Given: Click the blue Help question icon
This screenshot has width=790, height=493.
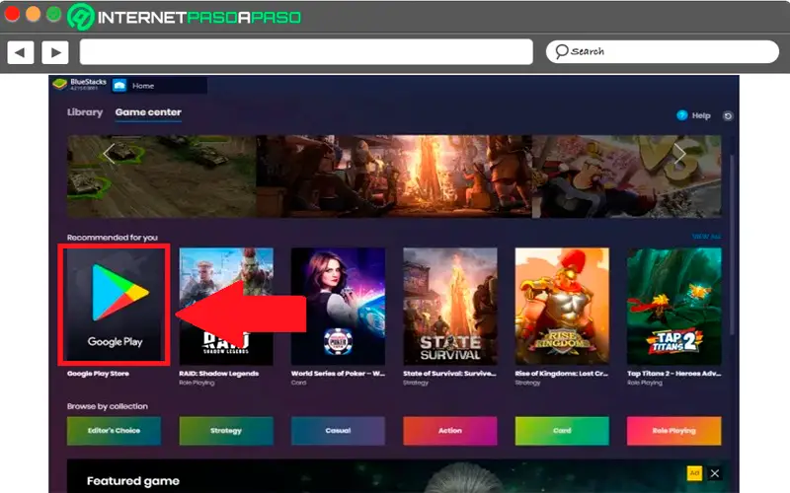Looking at the screenshot, I should click(681, 115).
